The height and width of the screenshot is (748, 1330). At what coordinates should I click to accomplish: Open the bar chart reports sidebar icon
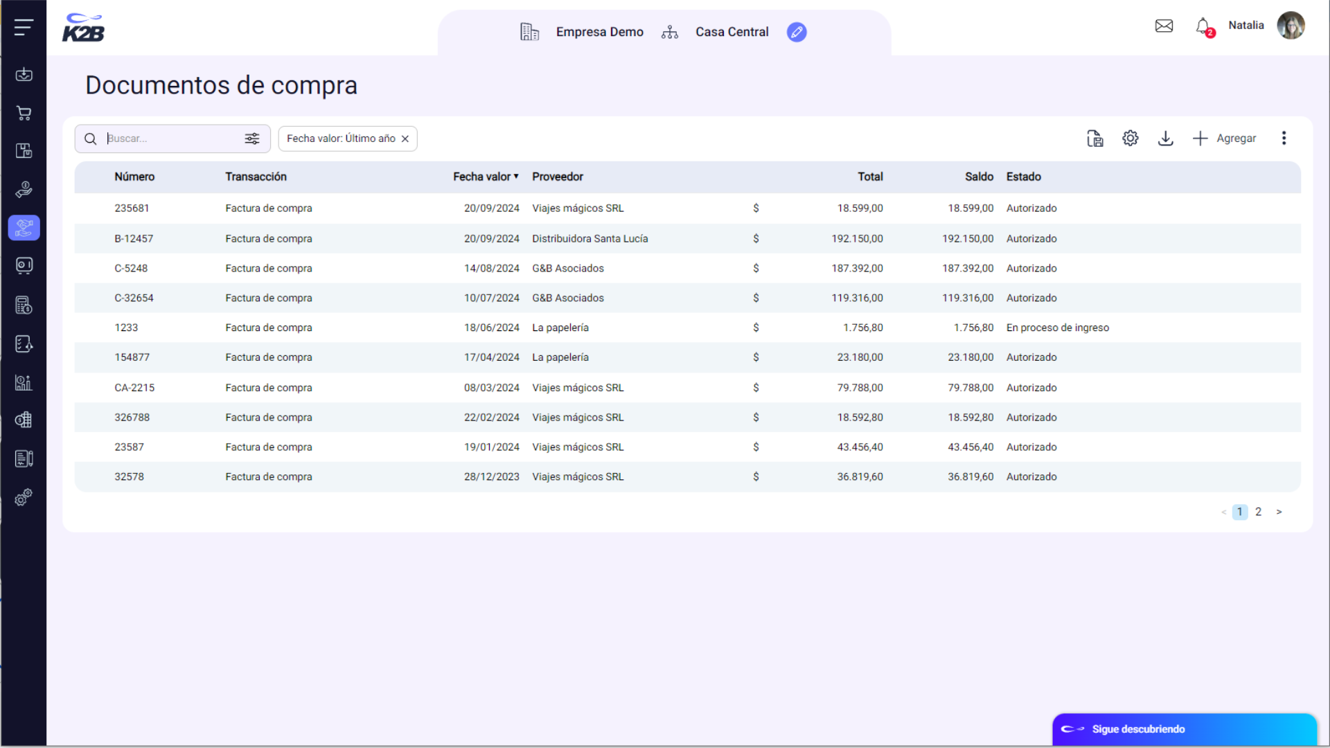(24, 382)
